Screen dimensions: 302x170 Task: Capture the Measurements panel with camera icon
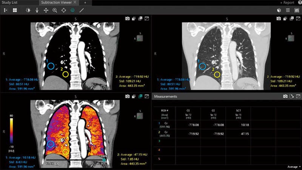point(285,96)
